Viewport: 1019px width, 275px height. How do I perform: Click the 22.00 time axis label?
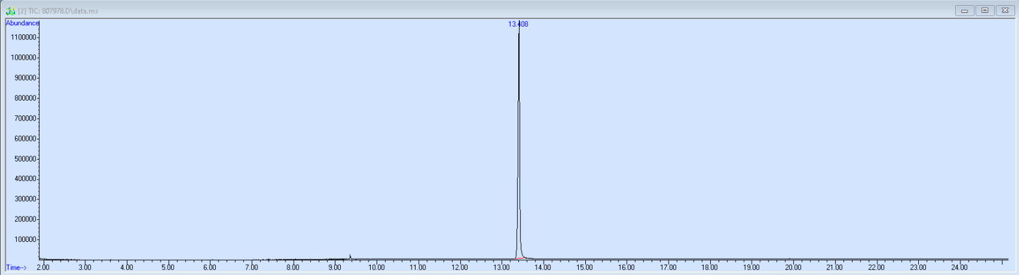[x=876, y=267]
